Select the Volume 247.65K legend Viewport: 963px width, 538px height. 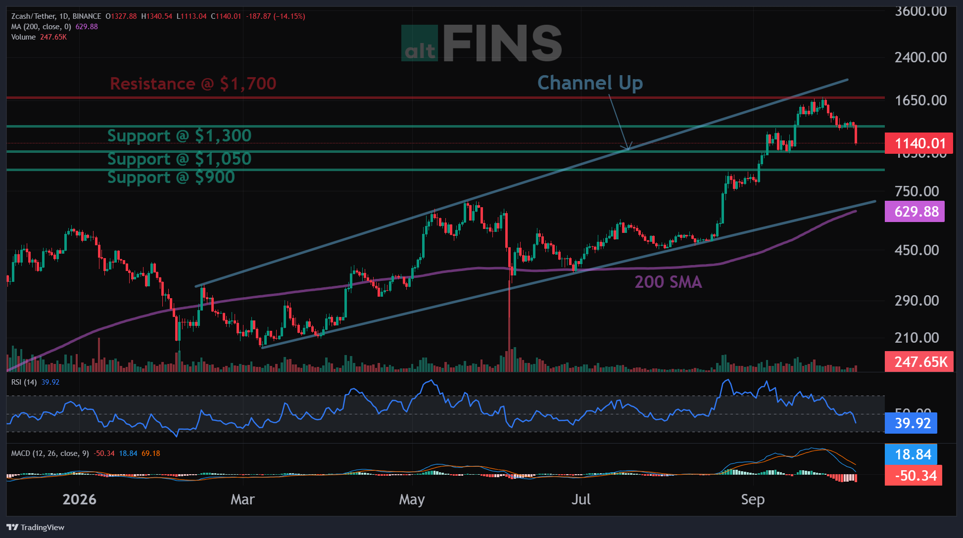tap(39, 37)
